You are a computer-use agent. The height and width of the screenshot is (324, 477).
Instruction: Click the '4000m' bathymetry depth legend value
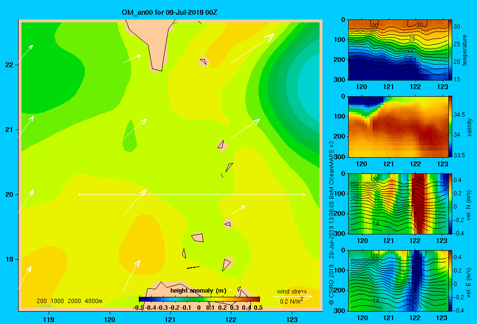[x=93, y=301]
